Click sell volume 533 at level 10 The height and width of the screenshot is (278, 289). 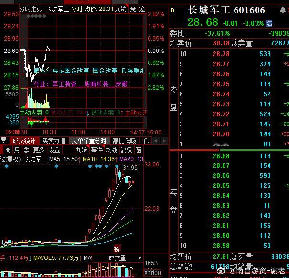coord(265,54)
